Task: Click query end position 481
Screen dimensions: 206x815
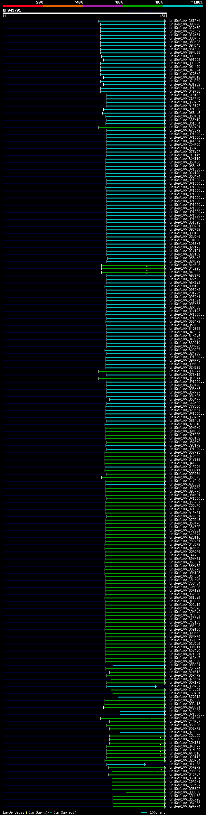Action: point(162,16)
